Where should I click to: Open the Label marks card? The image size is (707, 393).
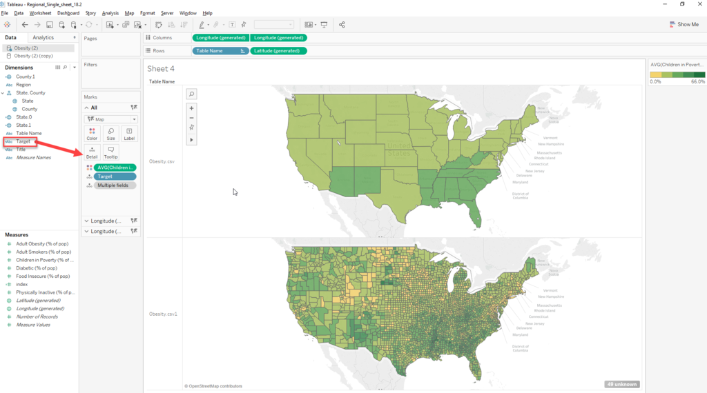click(x=129, y=134)
